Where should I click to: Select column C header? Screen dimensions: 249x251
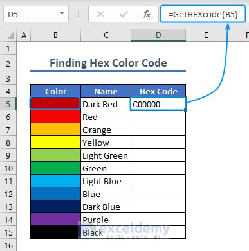point(106,35)
